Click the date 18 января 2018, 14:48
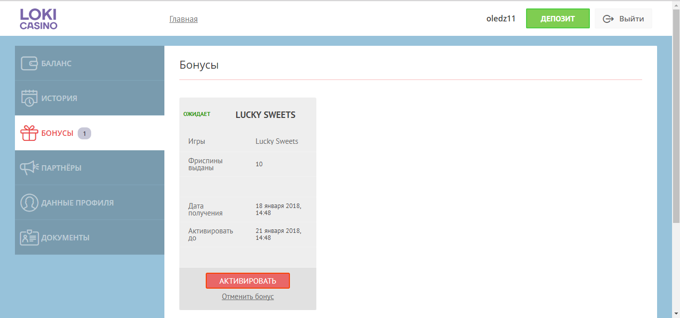This screenshot has height=318, width=680. pyautogui.click(x=278, y=210)
